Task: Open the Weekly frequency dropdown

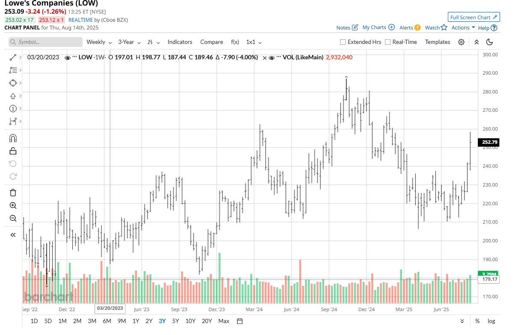Action: (99, 42)
